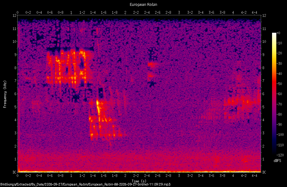The image size is (287, 187).
Task: Click "4" on the bottom time axis
Action: (x=233, y=176)
